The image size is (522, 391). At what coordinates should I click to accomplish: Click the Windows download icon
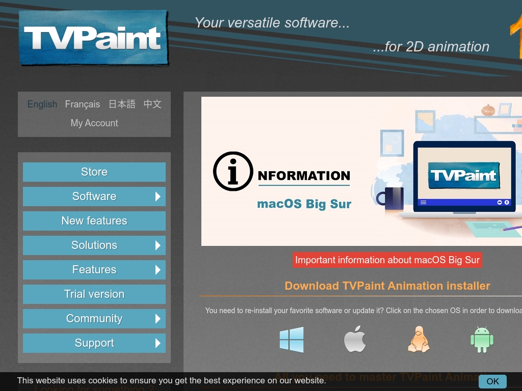tap(292, 340)
